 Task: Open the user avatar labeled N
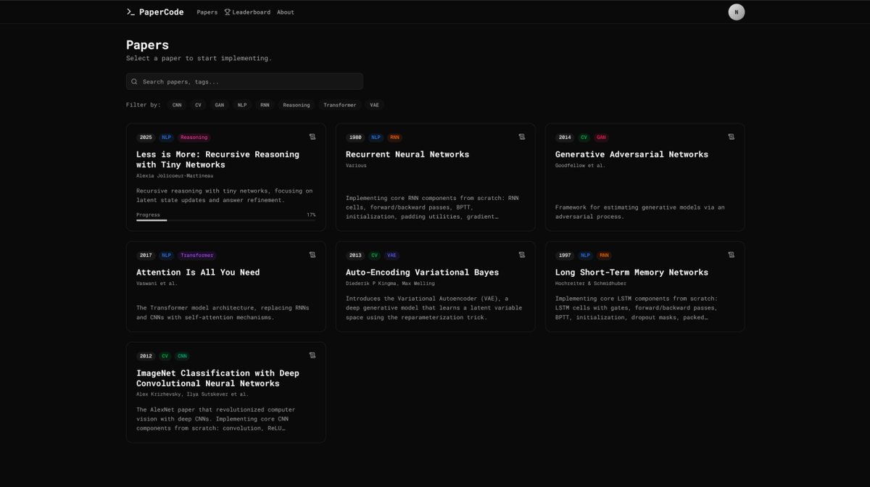pos(736,12)
